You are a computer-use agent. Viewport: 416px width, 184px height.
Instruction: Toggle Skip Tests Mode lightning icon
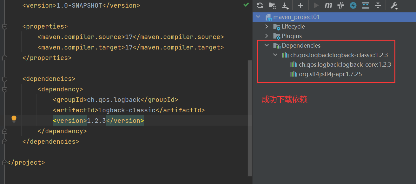tap(353, 5)
